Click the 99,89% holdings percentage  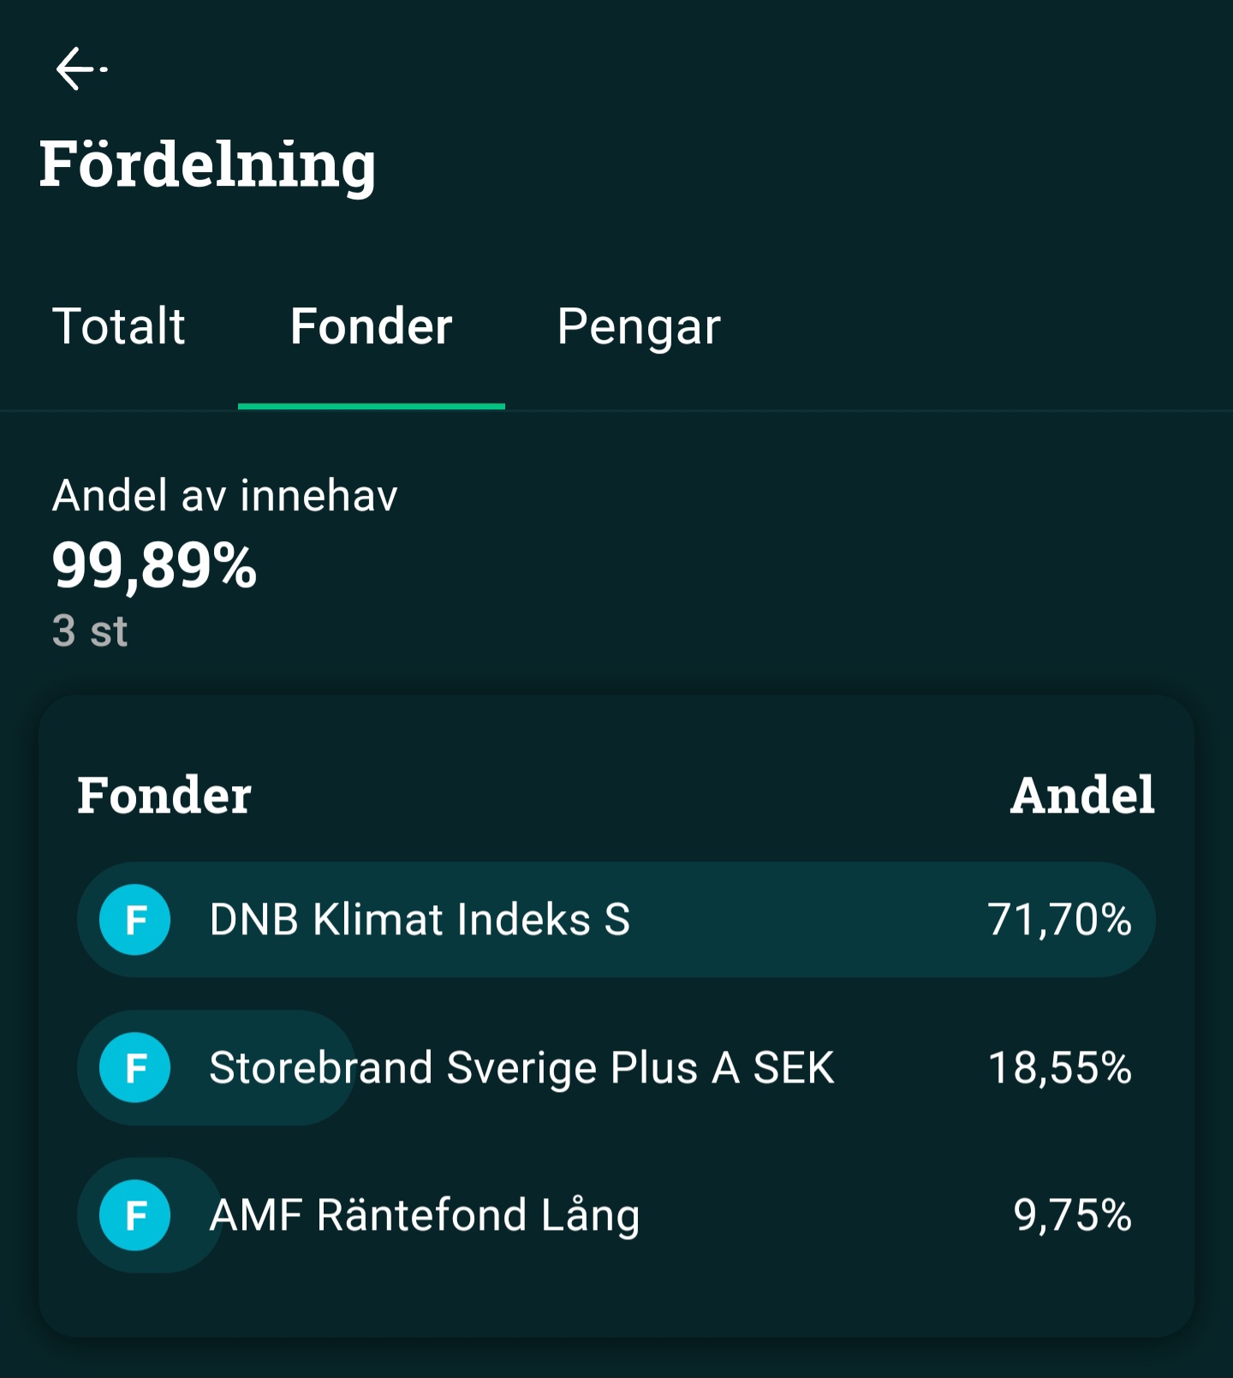point(154,566)
